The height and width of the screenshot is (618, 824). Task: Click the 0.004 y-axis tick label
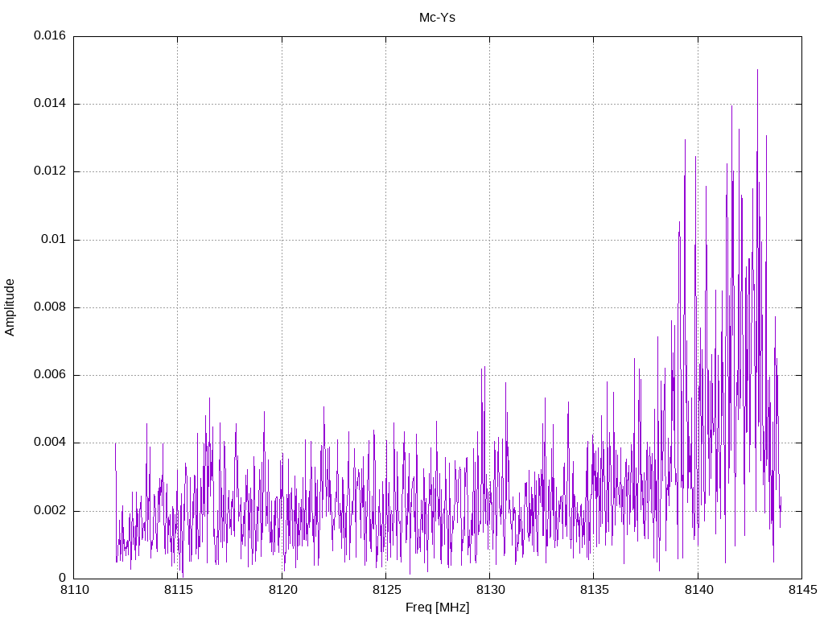49,443
